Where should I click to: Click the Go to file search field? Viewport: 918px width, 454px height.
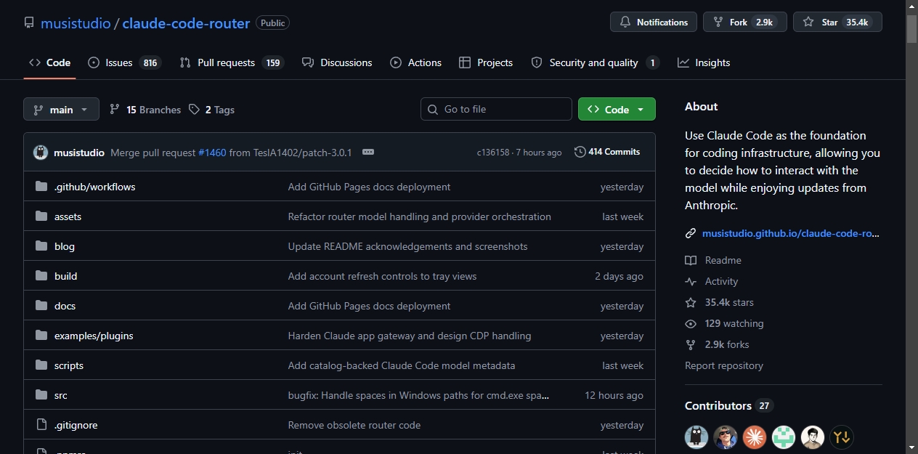(x=496, y=109)
